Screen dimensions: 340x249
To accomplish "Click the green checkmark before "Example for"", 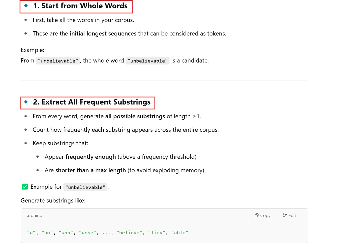I will tap(25, 187).
